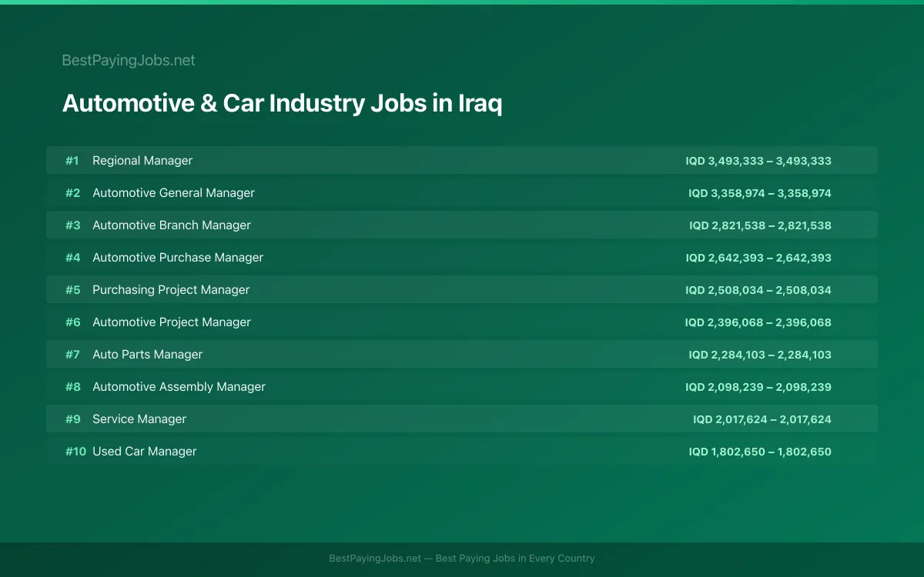This screenshot has width=924, height=577.
Task: Select the Regional Manager job title
Action: click(x=142, y=161)
